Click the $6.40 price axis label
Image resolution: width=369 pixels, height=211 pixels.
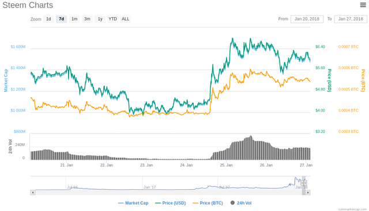[320, 47]
